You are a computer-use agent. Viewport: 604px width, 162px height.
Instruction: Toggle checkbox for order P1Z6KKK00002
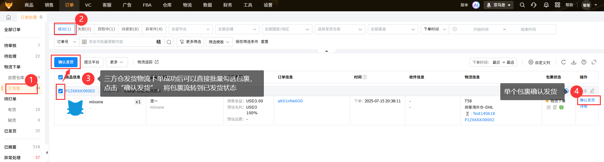coord(61,91)
